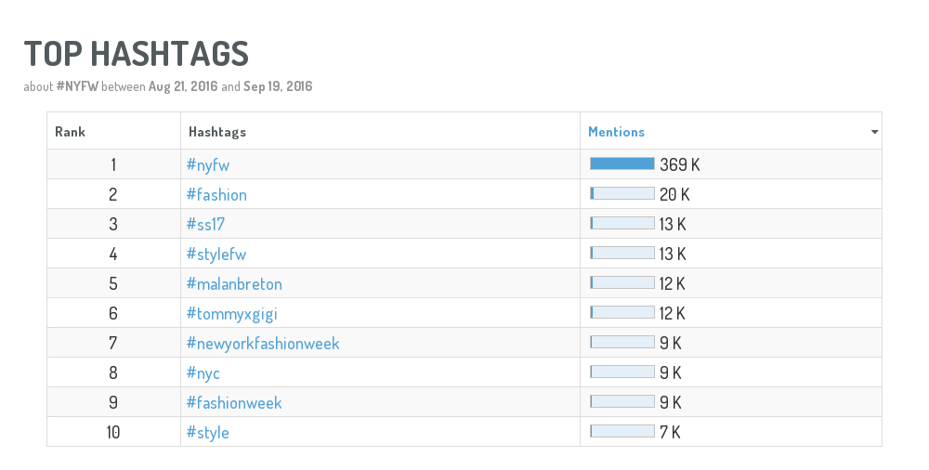
Task: Select the Hashtags column header
Action: coord(216,132)
